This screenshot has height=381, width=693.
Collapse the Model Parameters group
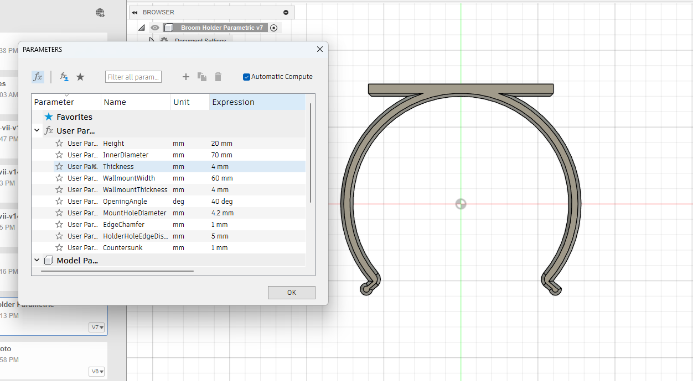click(x=37, y=260)
